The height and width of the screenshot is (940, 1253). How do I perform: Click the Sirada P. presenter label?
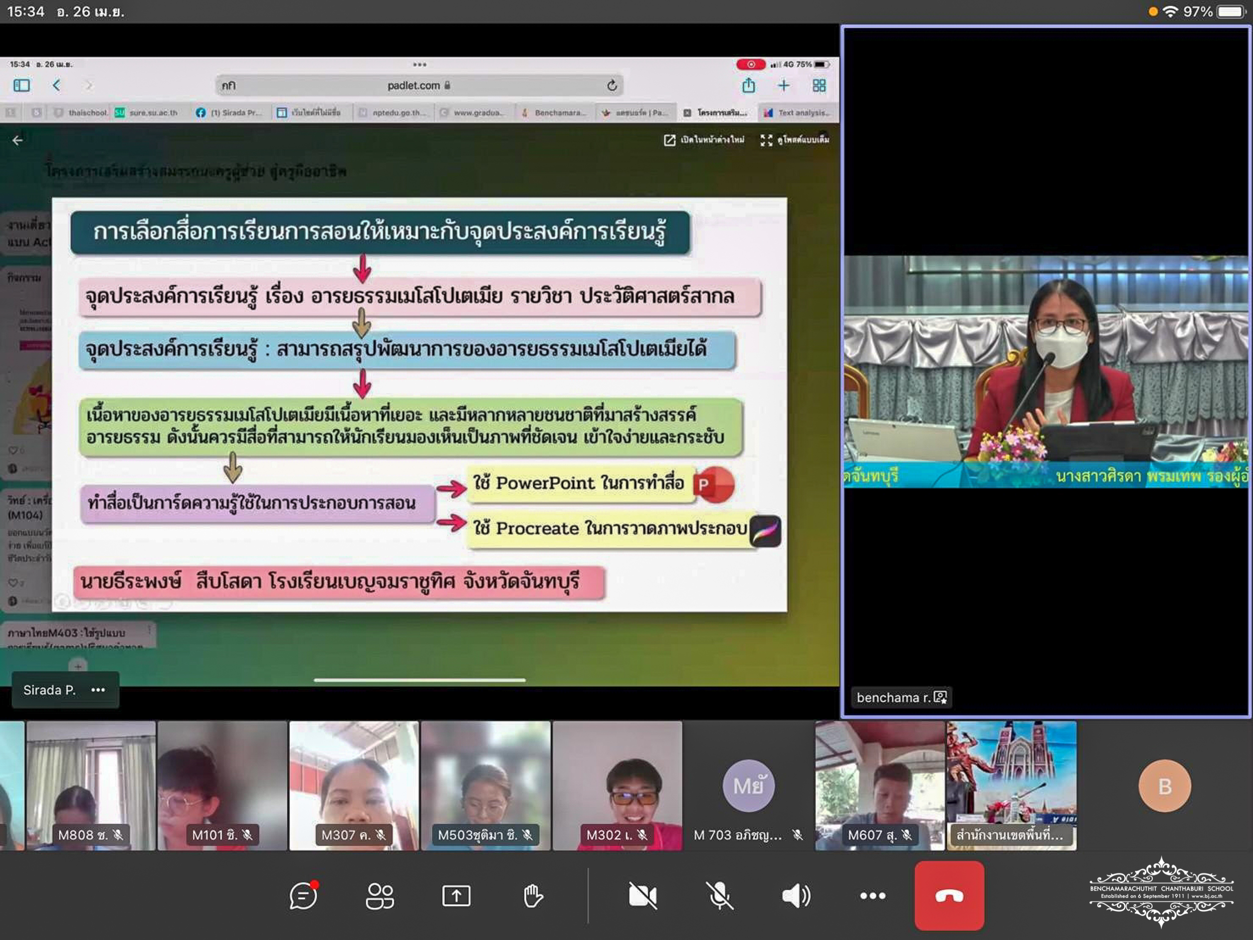(49, 689)
